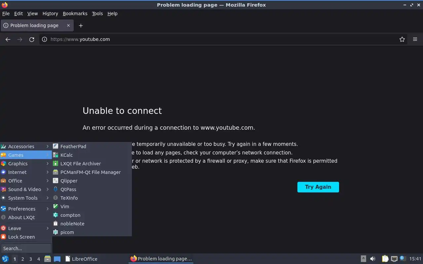Screen dimensions: 423x264
Task: Focus the start menu Search field
Action: [x=26, y=248]
